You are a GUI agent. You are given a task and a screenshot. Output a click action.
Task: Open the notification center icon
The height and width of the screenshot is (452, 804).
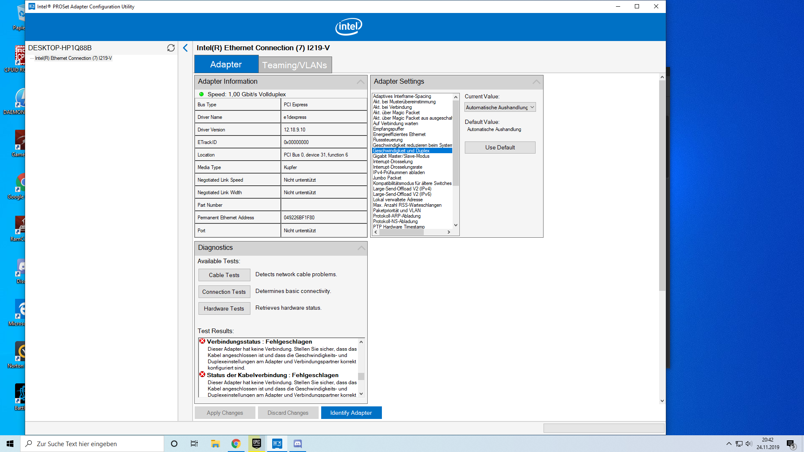[790, 444]
